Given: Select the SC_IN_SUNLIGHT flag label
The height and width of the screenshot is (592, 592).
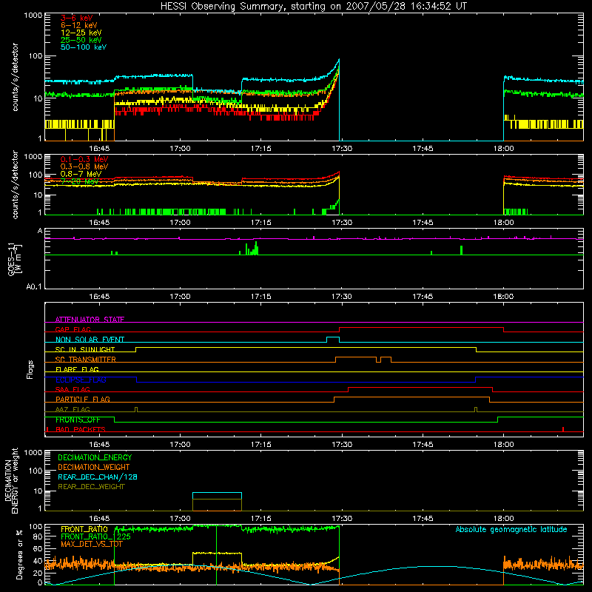Looking at the screenshot, I should pos(85,349).
